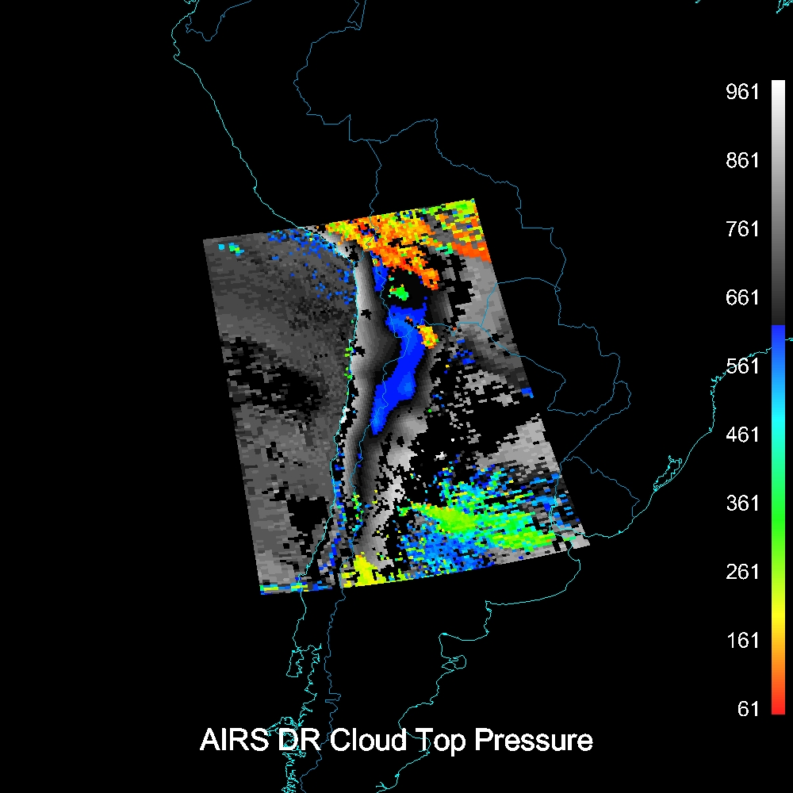Select the 561 color scale label
Screen dimensions: 793x793
coord(742,366)
